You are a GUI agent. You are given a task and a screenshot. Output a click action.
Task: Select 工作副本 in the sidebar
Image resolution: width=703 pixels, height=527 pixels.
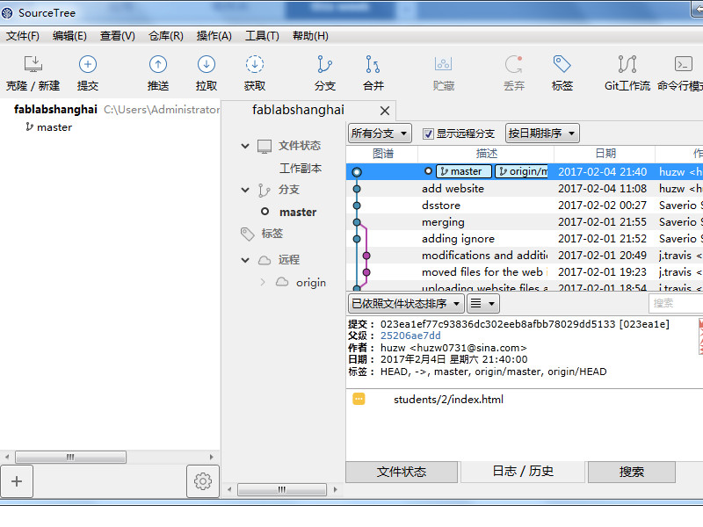click(300, 169)
